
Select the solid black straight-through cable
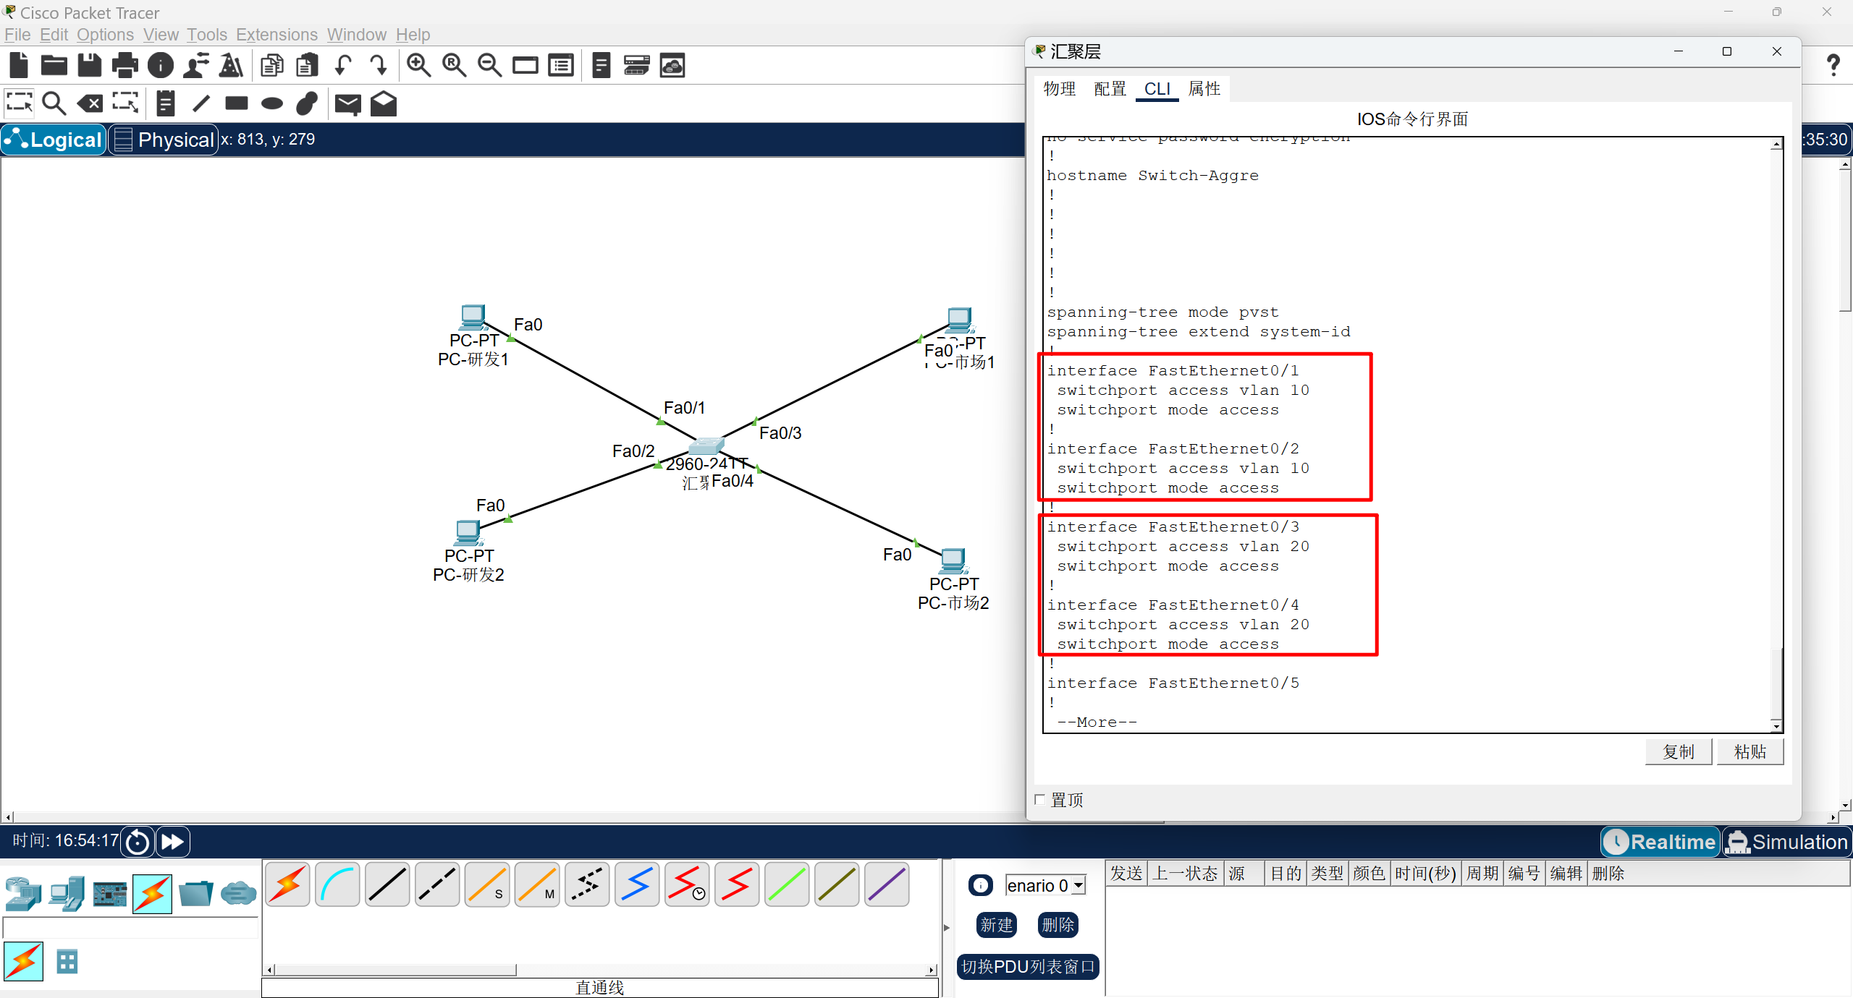(388, 884)
